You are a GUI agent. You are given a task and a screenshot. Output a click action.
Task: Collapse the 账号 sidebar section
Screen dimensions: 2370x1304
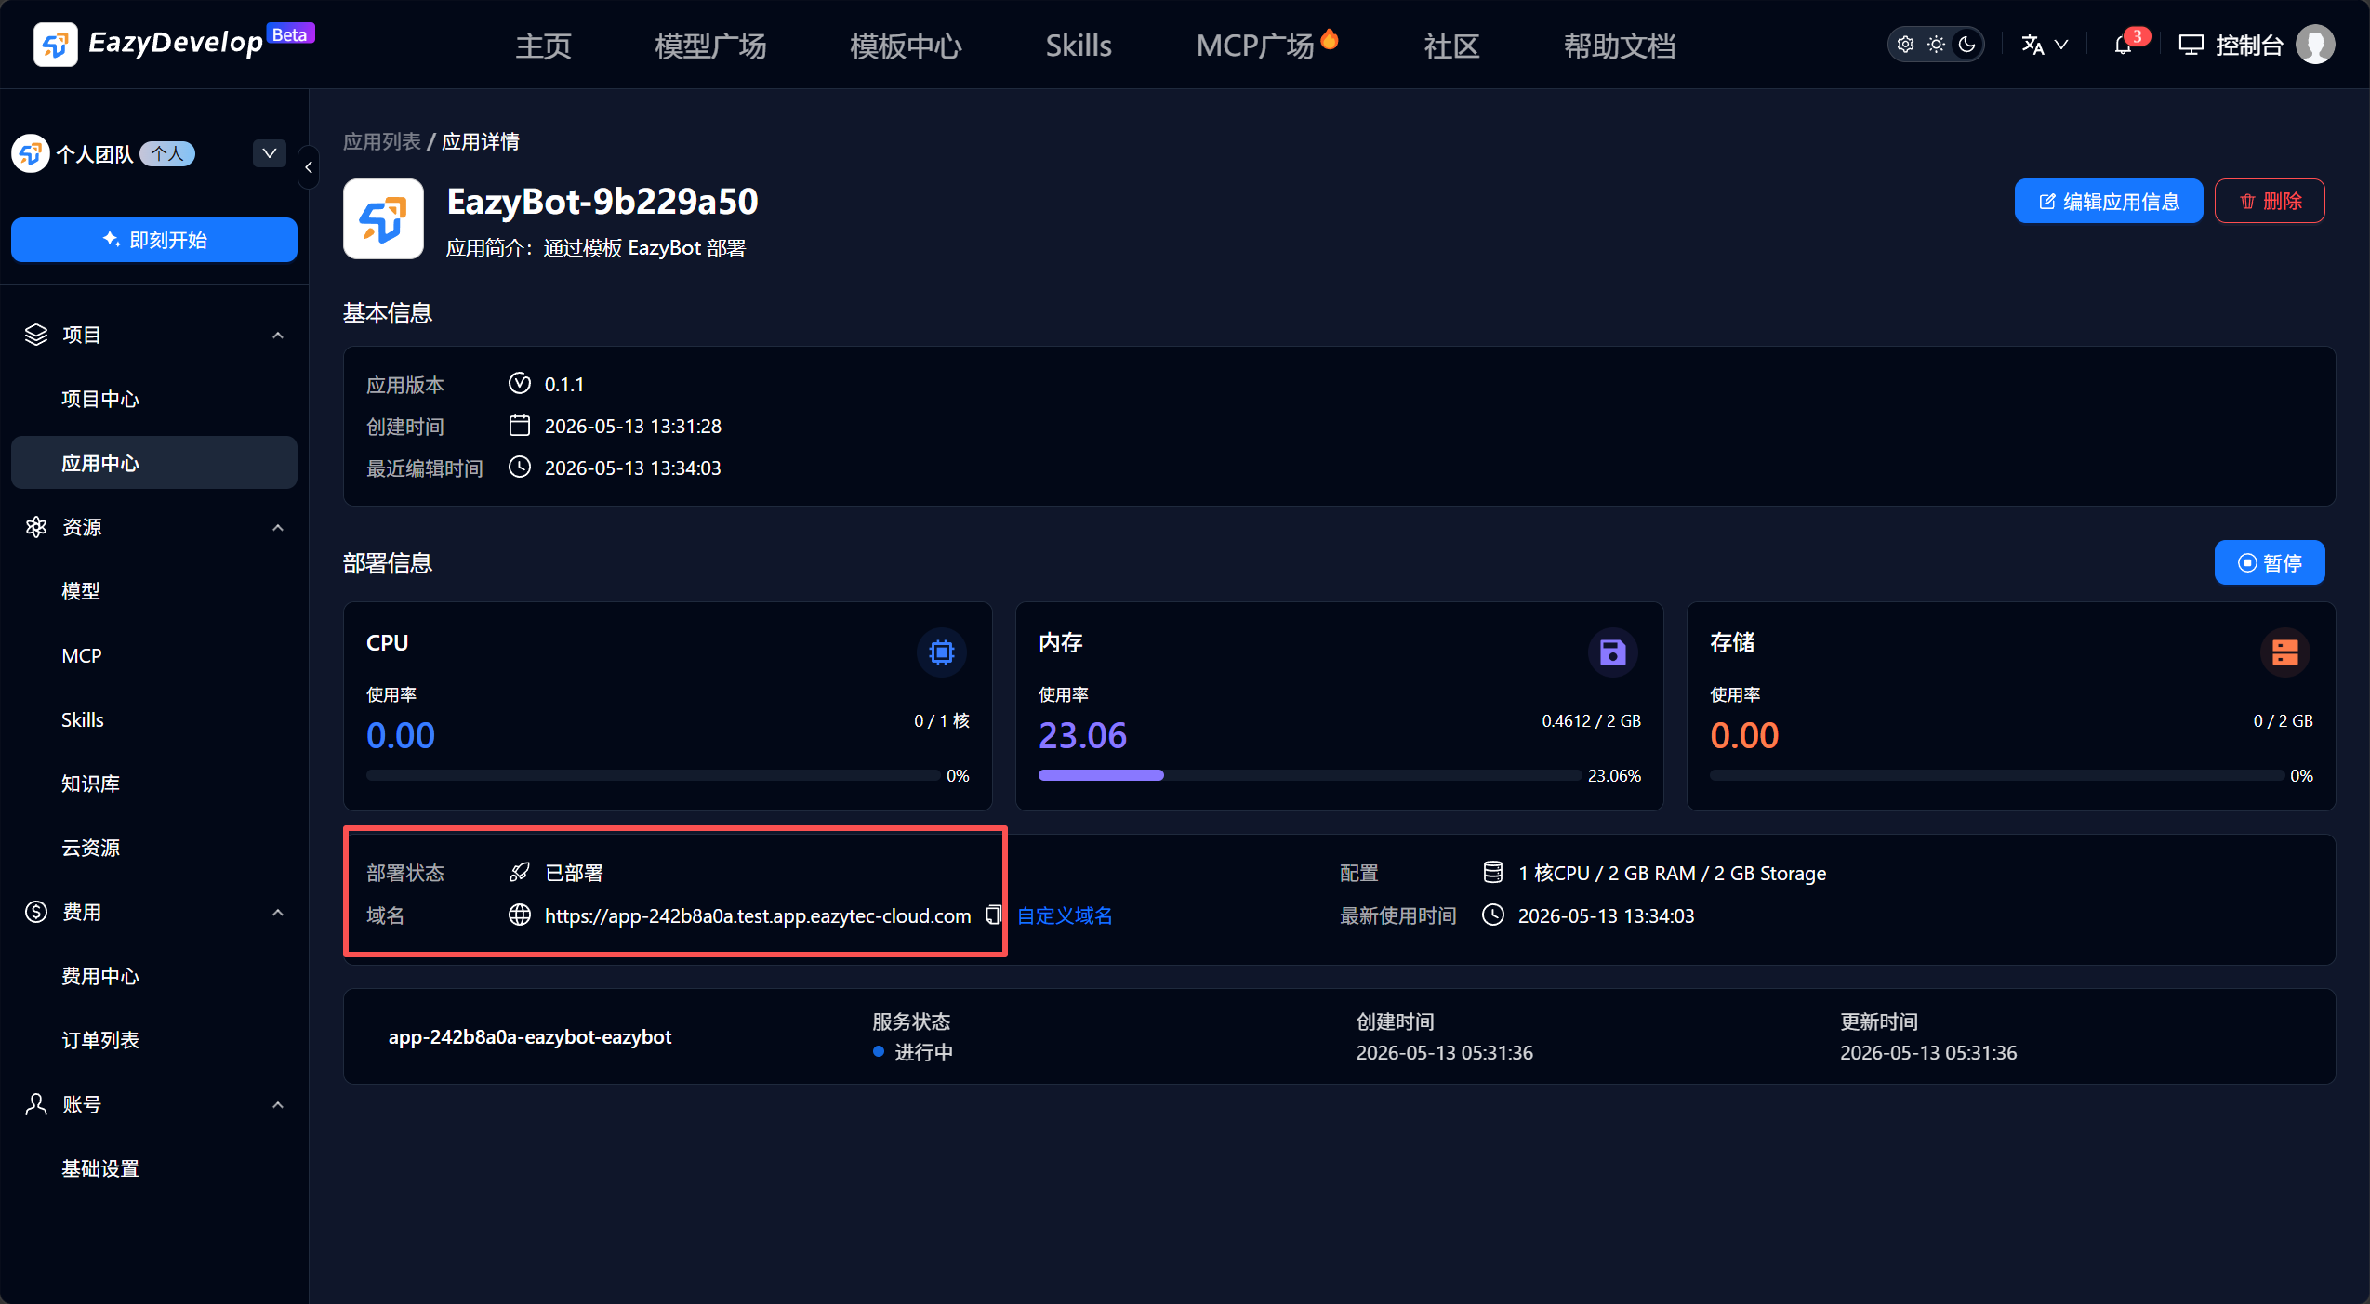coord(278,1104)
